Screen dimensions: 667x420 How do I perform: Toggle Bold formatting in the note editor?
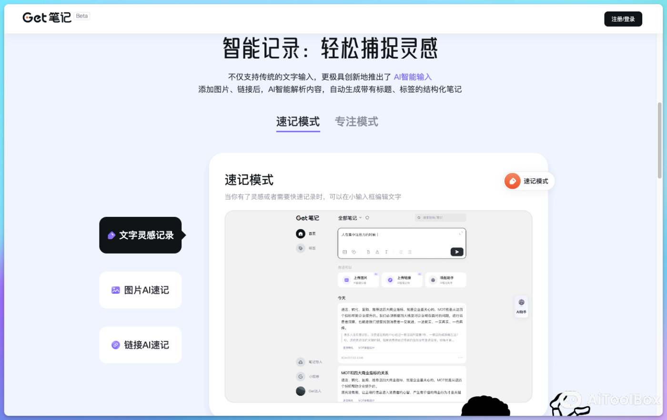tap(368, 252)
